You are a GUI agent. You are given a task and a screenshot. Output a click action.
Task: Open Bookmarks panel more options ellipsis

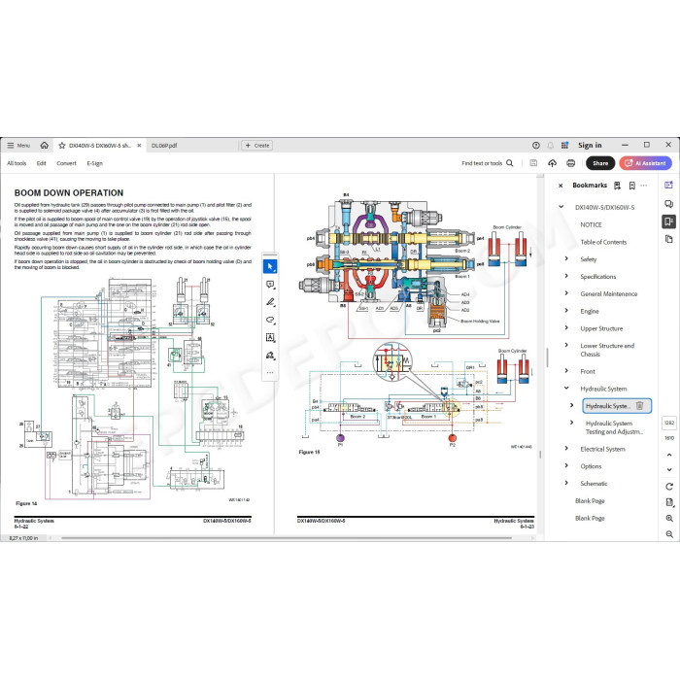[x=643, y=186]
